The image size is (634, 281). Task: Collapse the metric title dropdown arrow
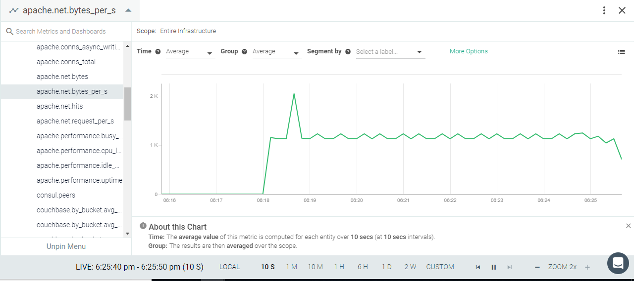pos(128,10)
